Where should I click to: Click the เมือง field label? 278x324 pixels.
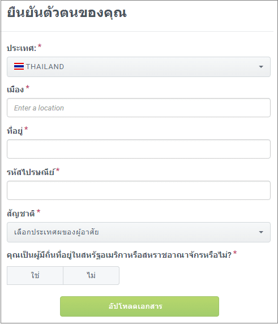pyautogui.click(x=15, y=89)
